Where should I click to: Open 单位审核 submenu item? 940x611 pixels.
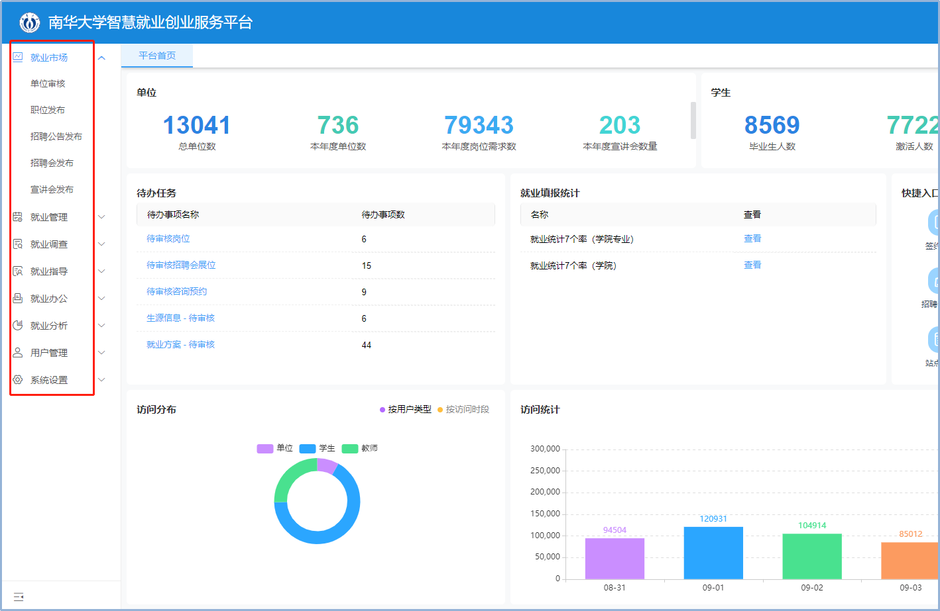click(48, 84)
